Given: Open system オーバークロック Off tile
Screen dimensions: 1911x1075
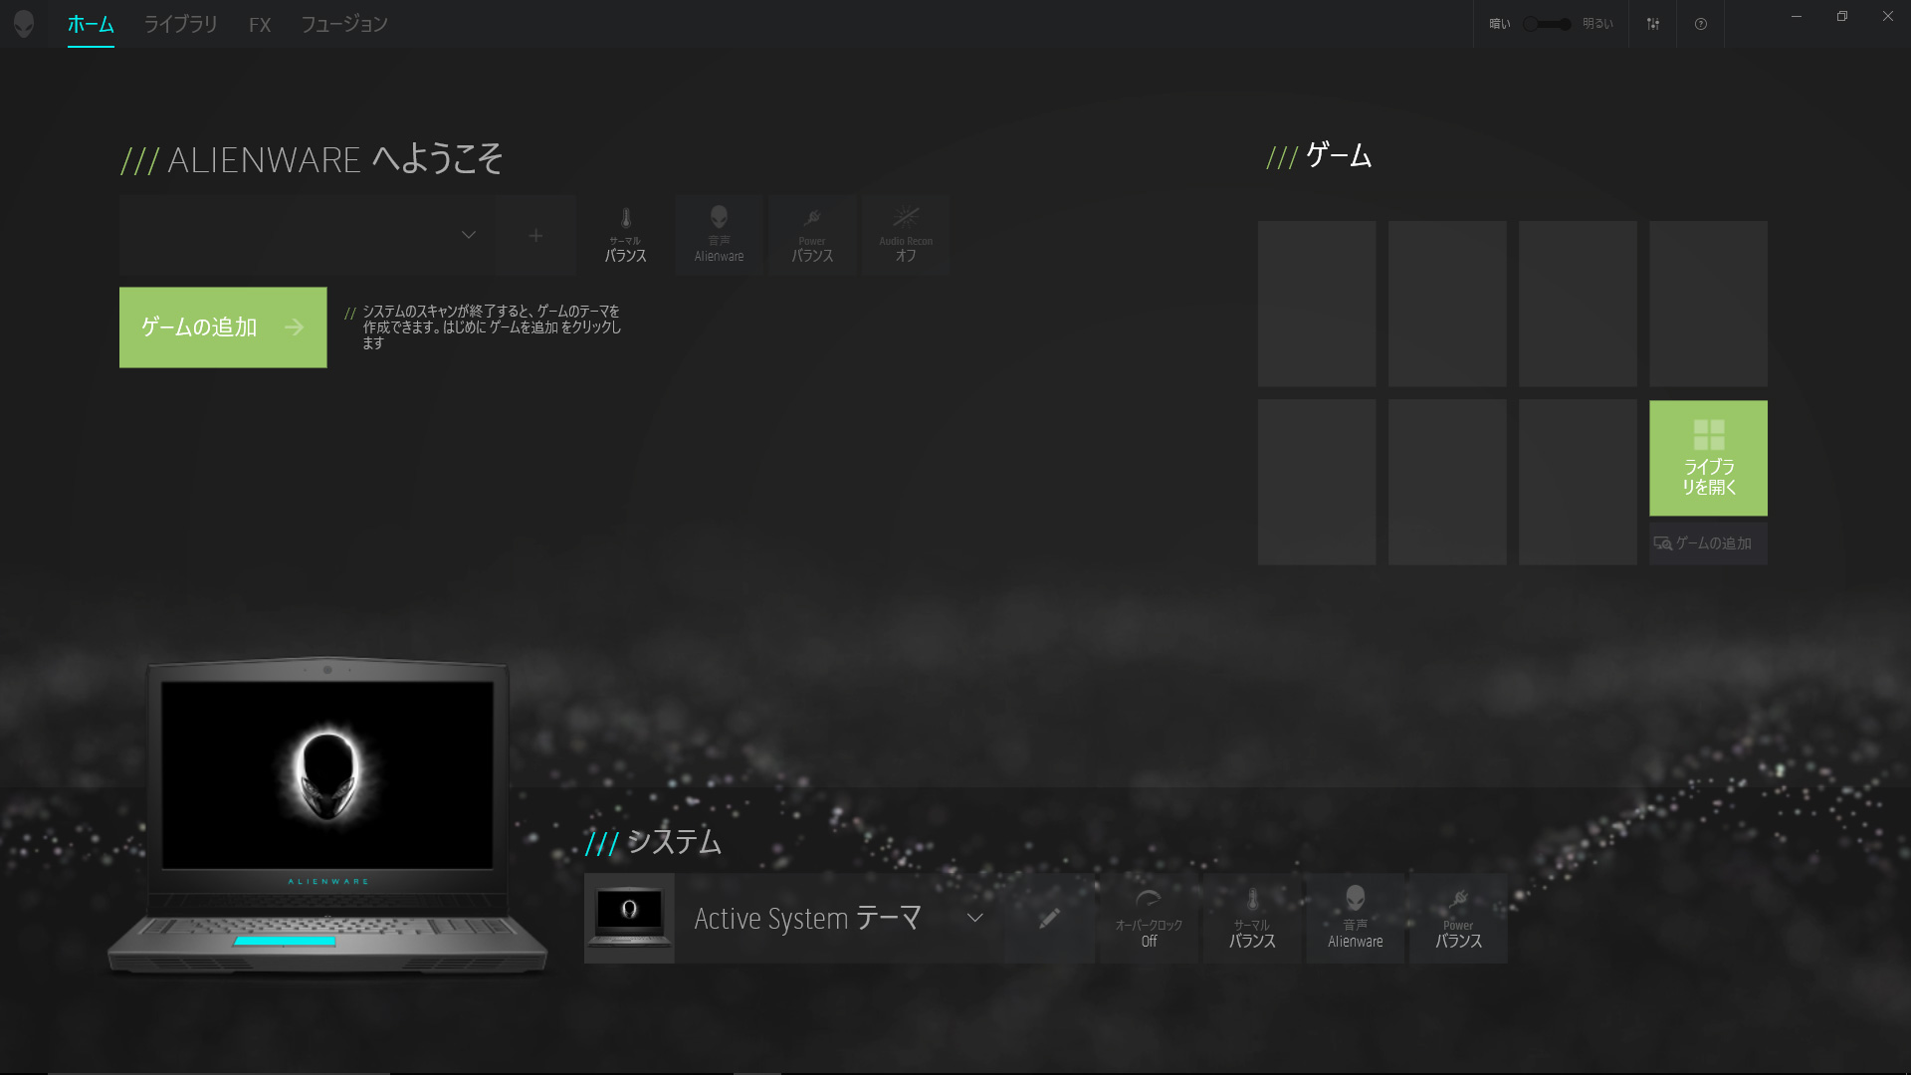Looking at the screenshot, I should (1149, 918).
